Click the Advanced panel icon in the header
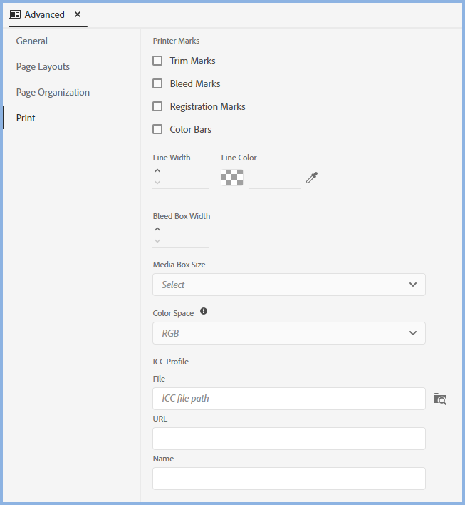 coord(15,14)
